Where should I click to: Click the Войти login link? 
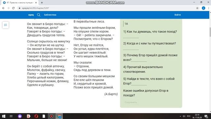[177, 15]
